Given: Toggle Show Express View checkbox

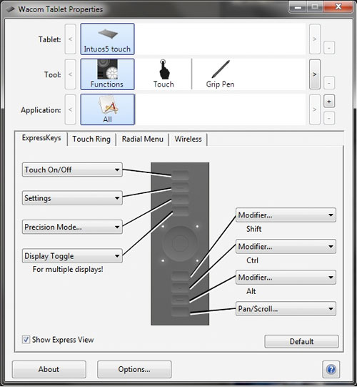Looking at the screenshot, I should pos(26,340).
